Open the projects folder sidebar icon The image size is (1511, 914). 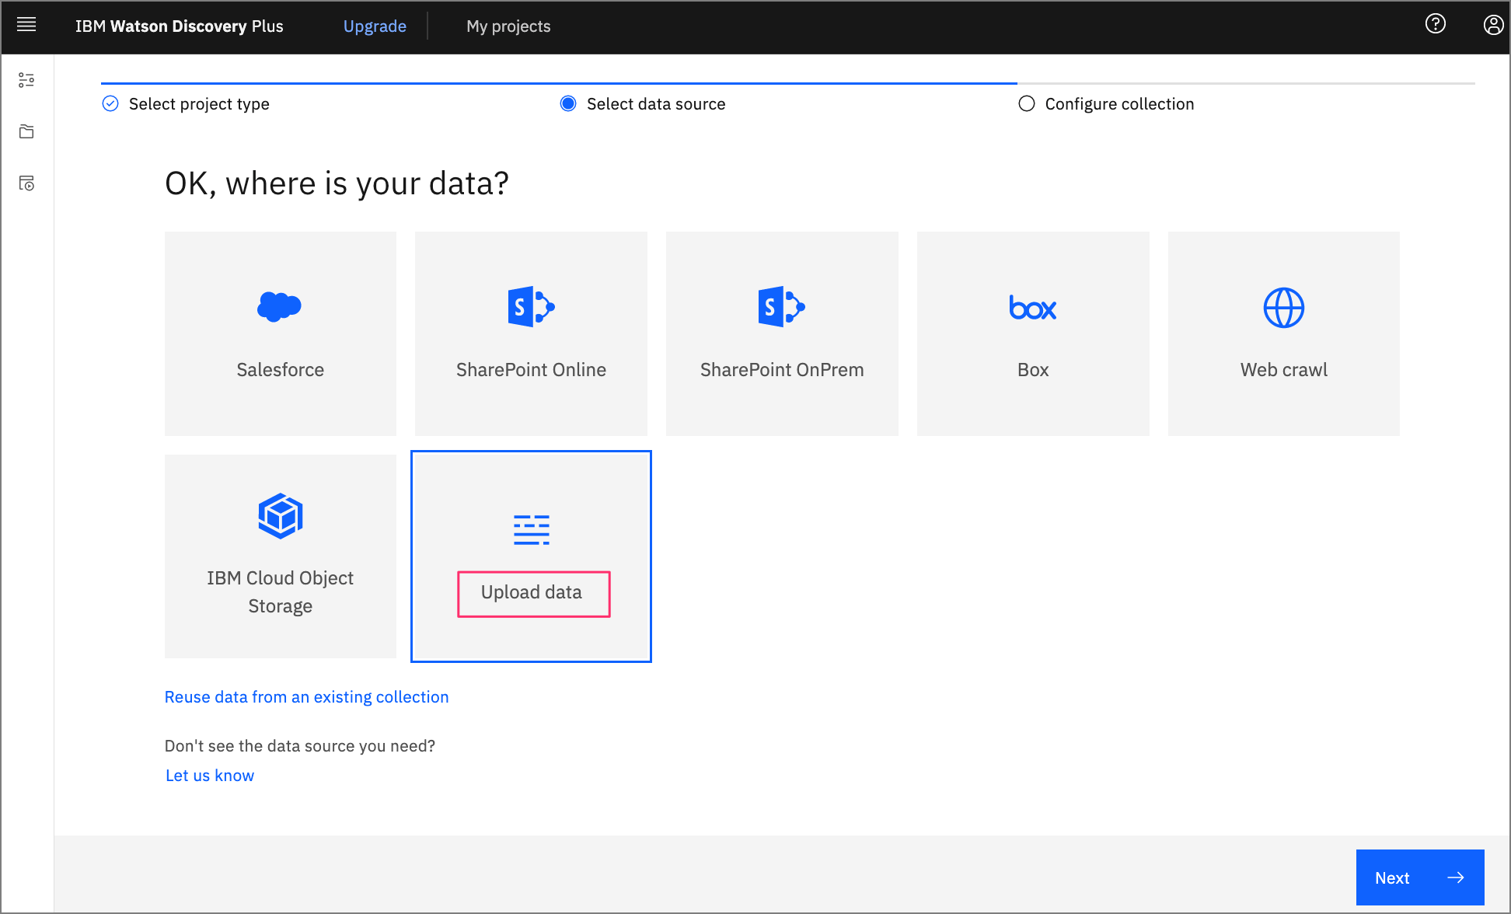pyautogui.click(x=26, y=131)
